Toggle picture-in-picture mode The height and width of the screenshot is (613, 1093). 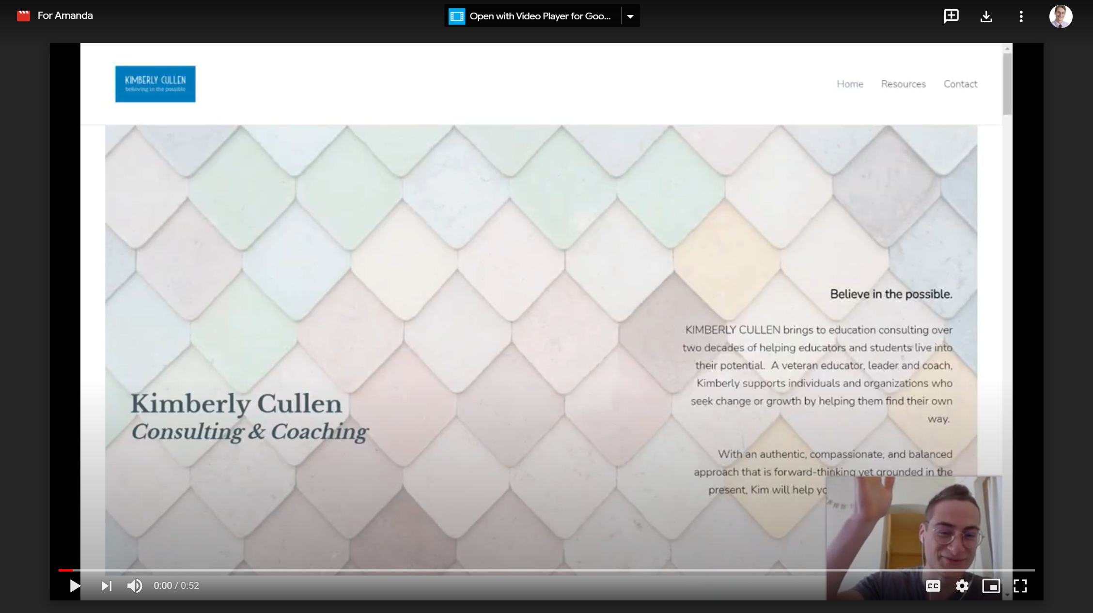coord(991,586)
